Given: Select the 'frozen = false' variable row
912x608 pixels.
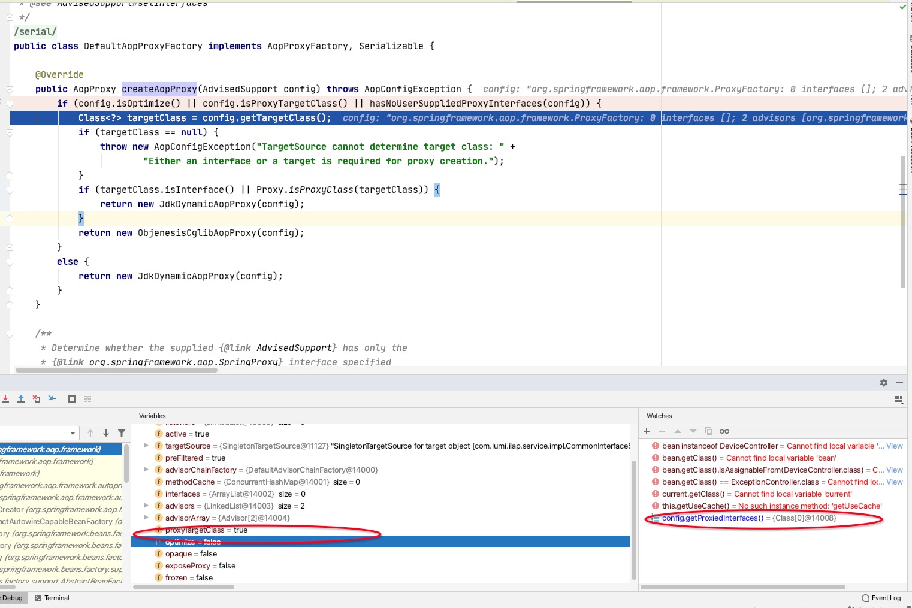Looking at the screenshot, I should (380, 577).
